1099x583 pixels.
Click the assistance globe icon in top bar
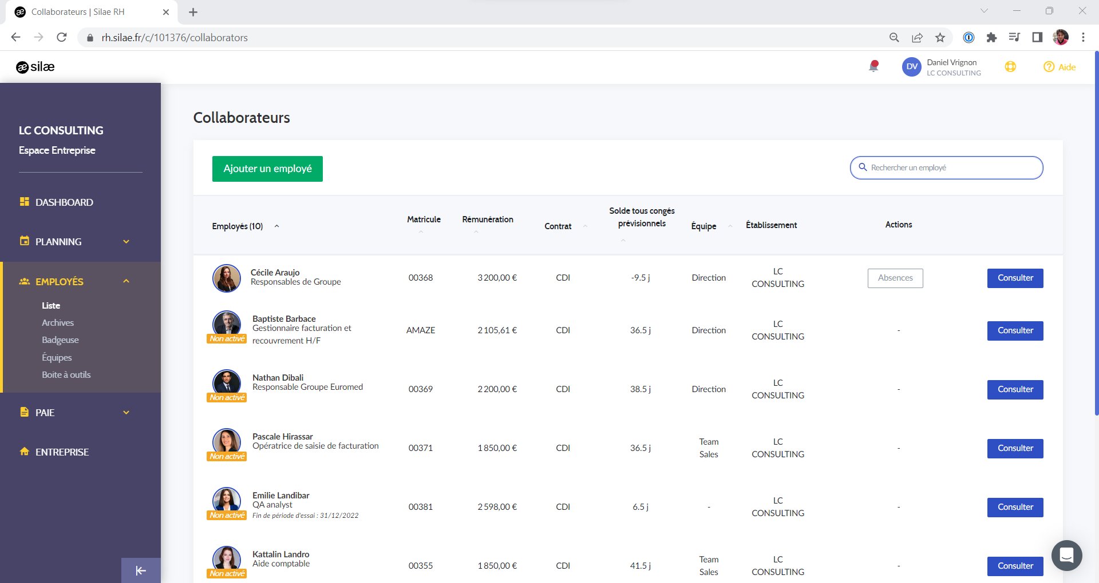pyautogui.click(x=1011, y=67)
